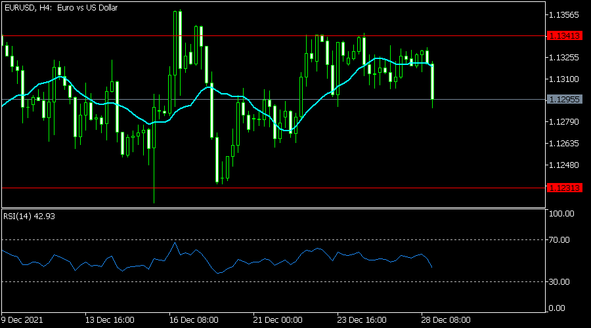591x328 pixels.
Task: Click the RSI 100.00 scale value
Action: coord(561,213)
